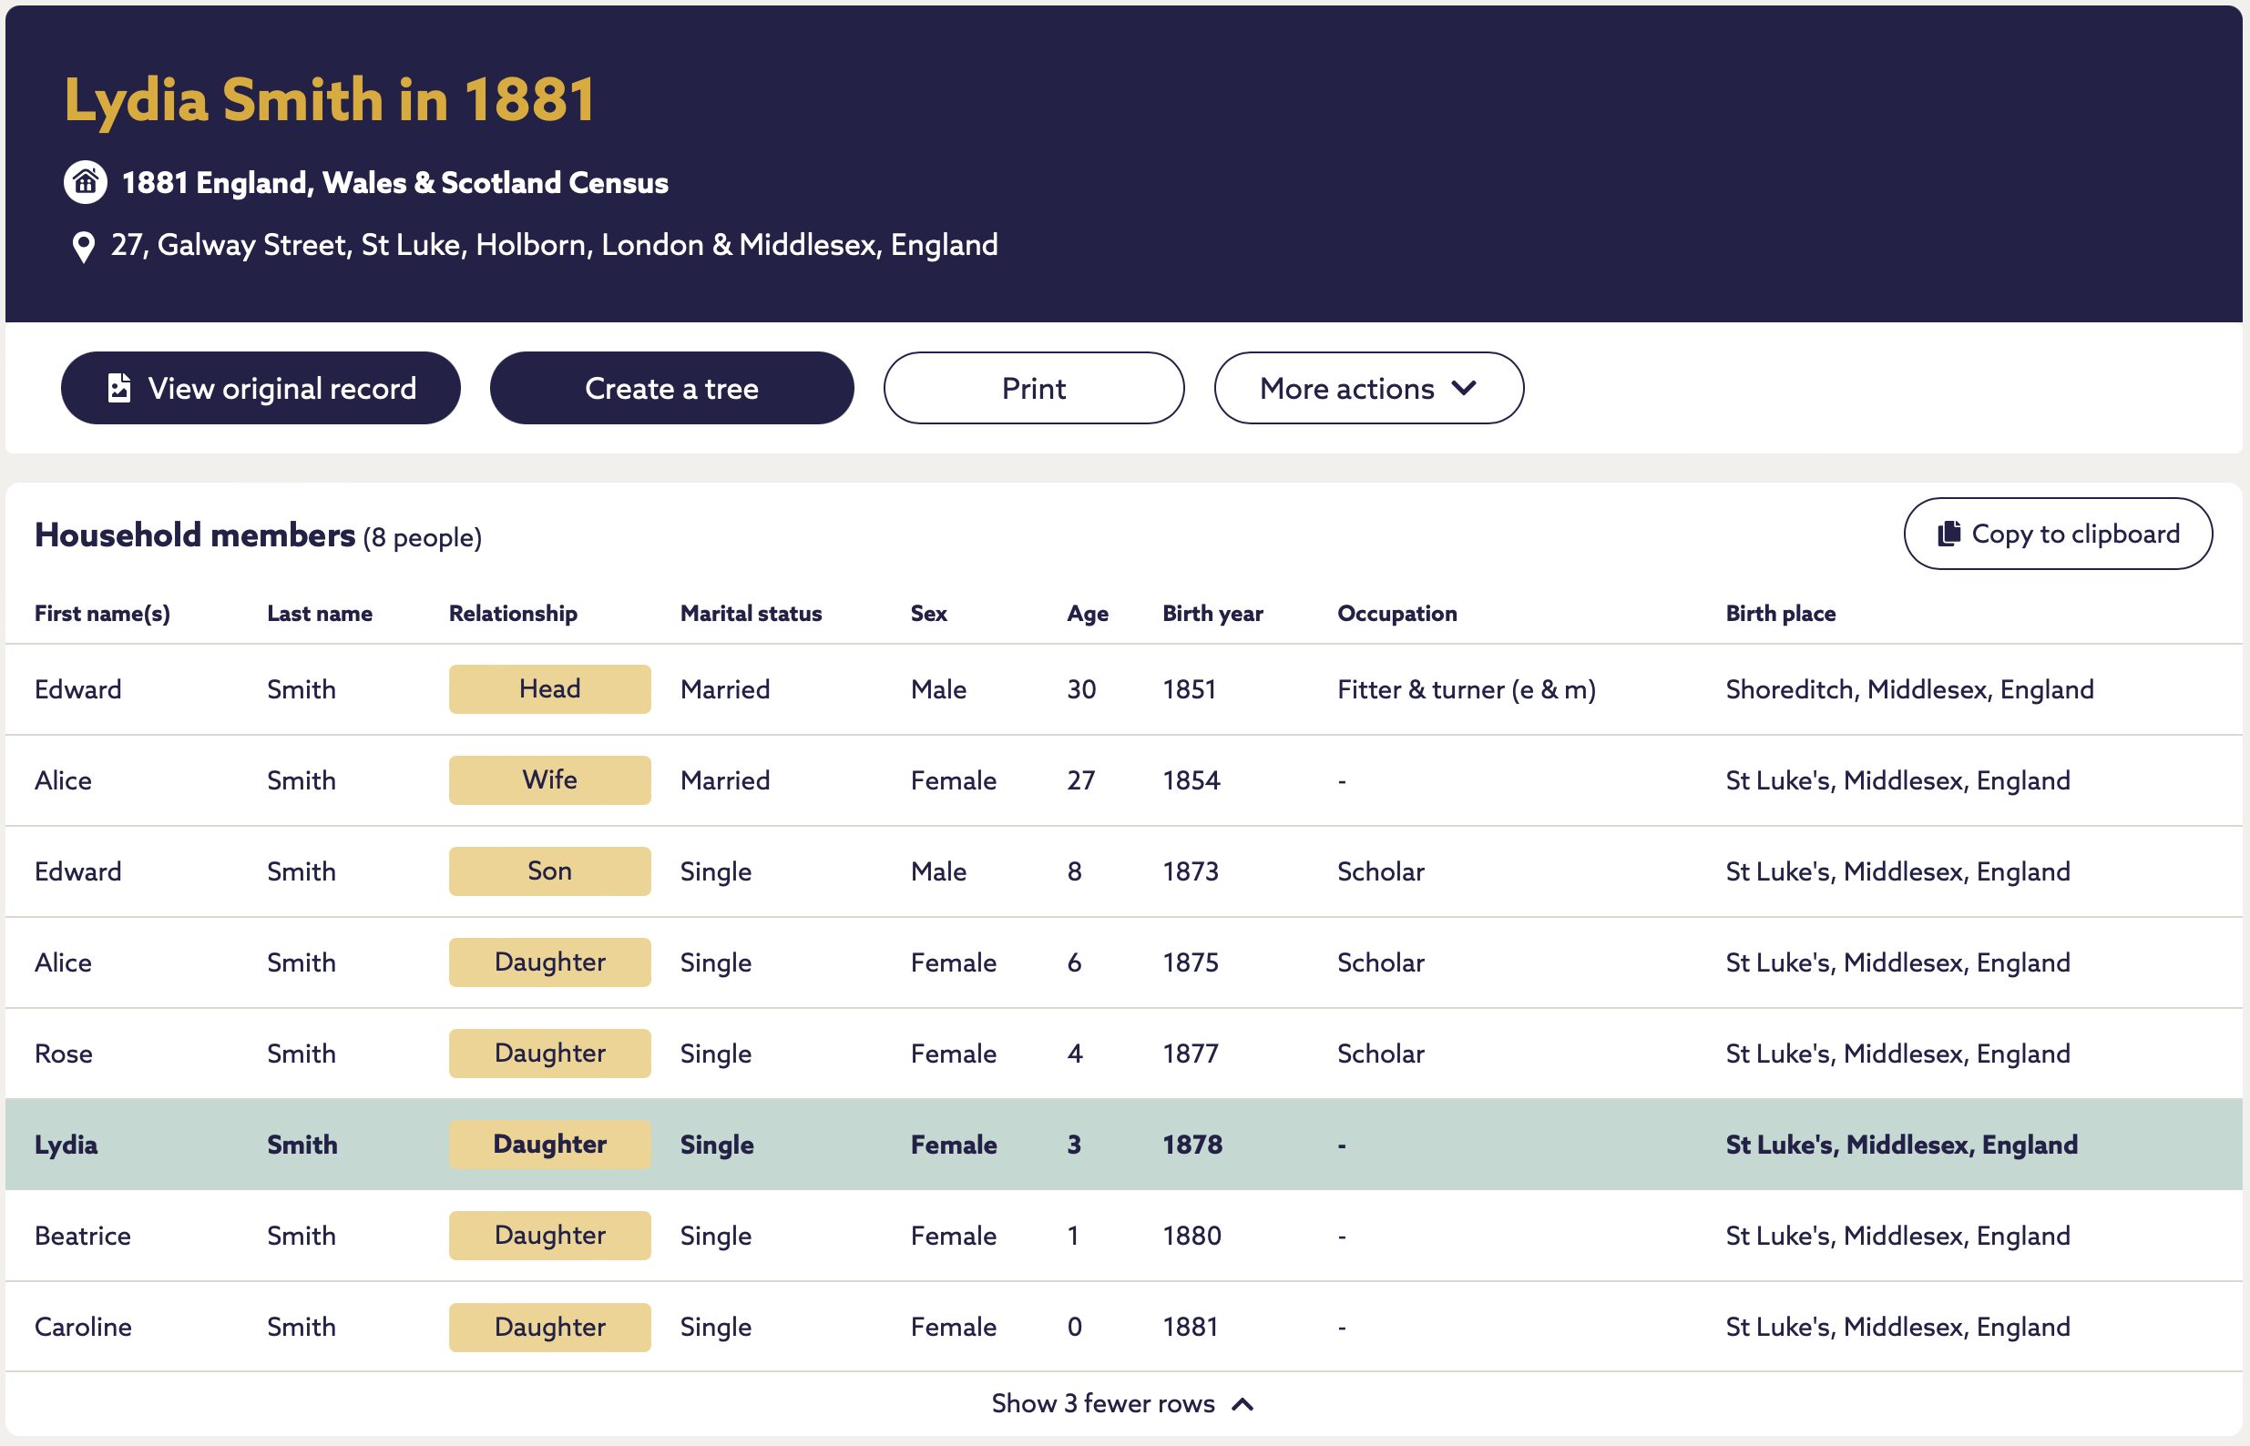Click the Marital status column header
Screen dimensions: 2250x1446
point(751,614)
